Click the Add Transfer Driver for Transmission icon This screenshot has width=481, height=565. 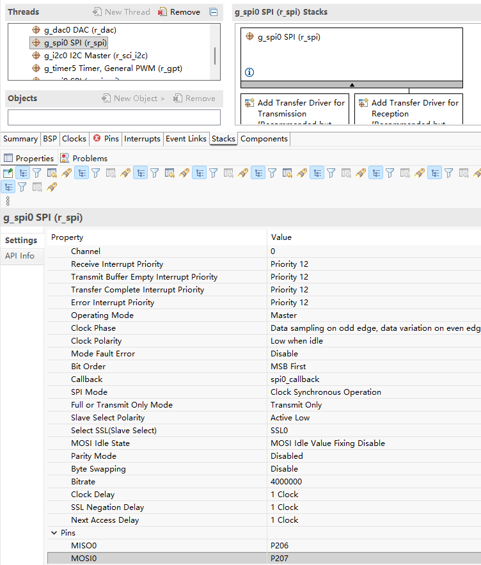249,103
